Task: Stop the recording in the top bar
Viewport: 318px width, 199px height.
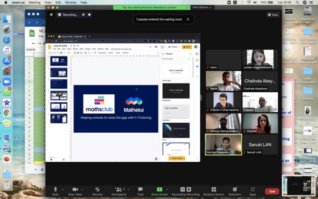Action: (x=89, y=15)
